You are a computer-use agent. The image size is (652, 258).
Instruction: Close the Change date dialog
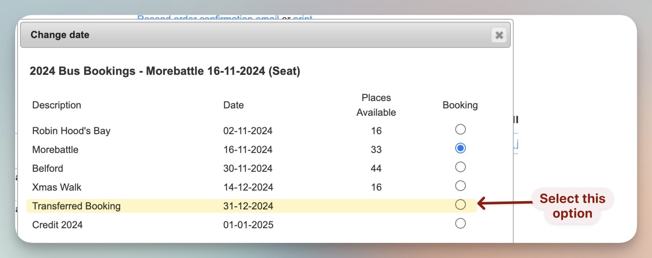pos(499,35)
